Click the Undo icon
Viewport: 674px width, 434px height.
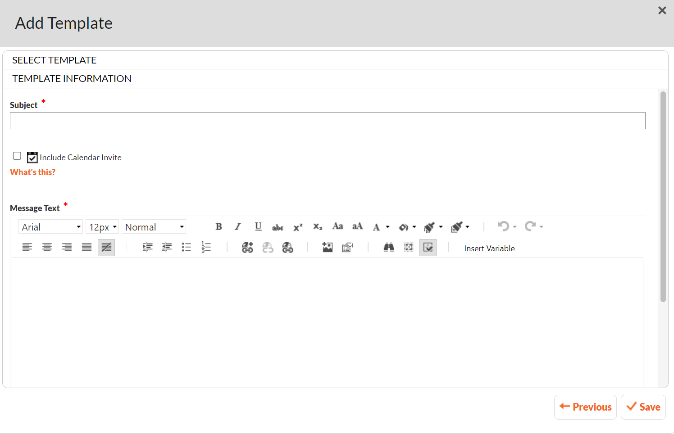[503, 226]
